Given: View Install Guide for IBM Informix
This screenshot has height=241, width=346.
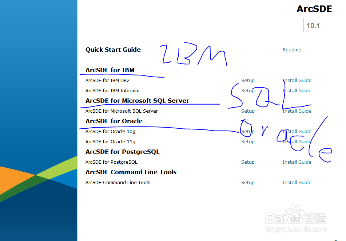Looking at the screenshot, I should pyautogui.click(x=297, y=91).
